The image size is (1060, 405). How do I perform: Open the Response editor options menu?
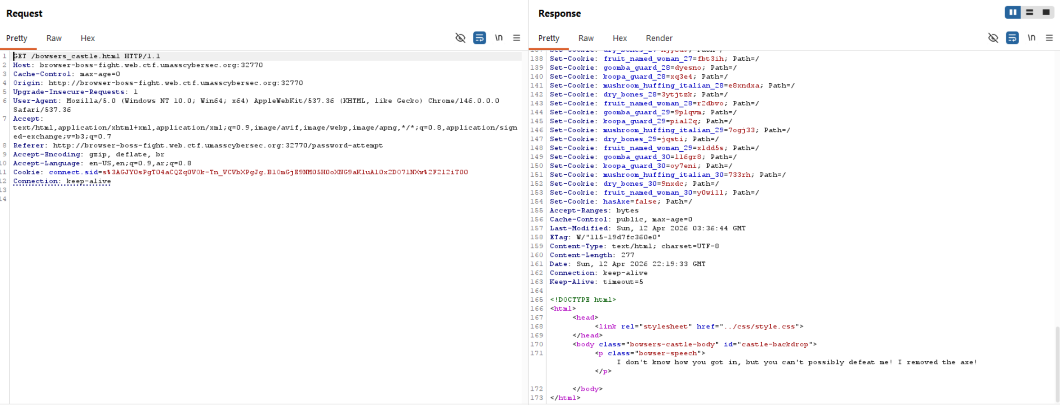(1049, 38)
